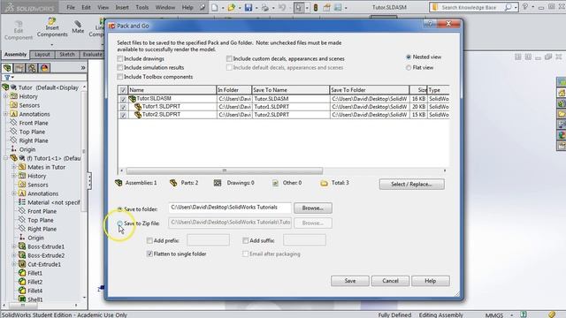Click the Insert Components icon

point(52,21)
